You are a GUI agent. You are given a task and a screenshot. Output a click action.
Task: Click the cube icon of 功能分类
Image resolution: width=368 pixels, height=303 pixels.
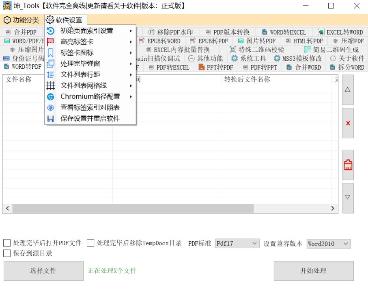(x=7, y=20)
